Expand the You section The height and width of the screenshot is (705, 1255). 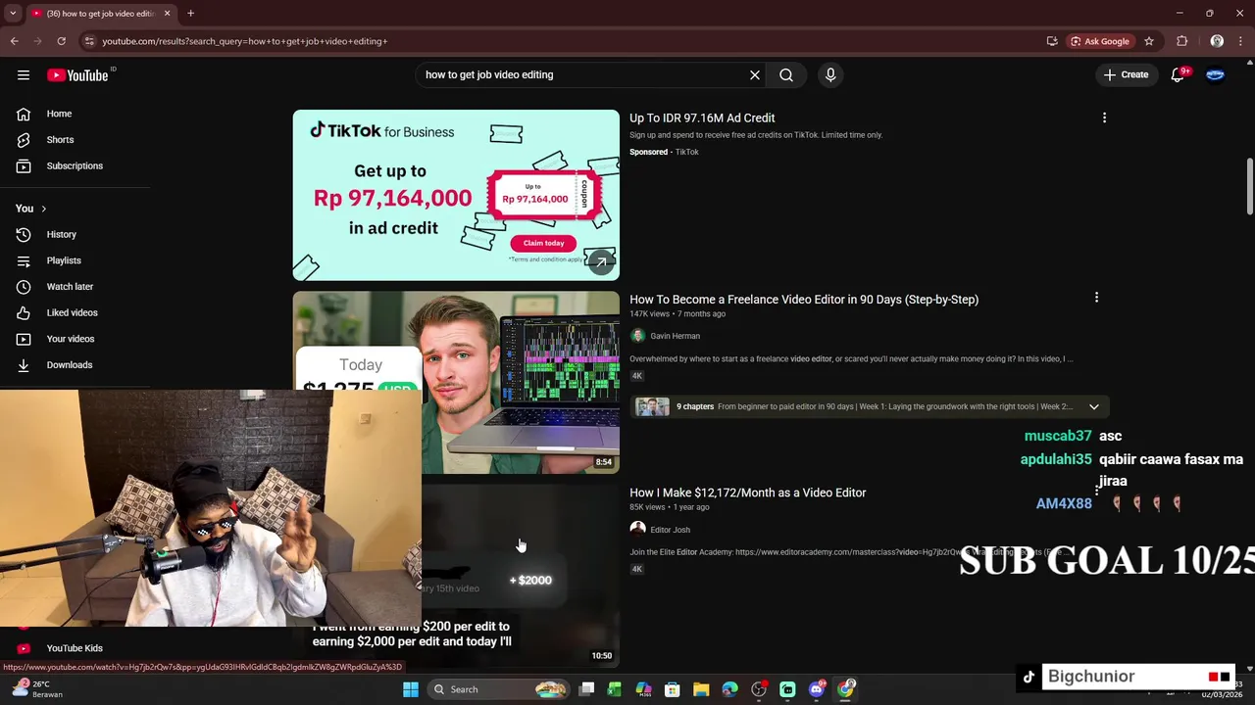click(31, 209)
